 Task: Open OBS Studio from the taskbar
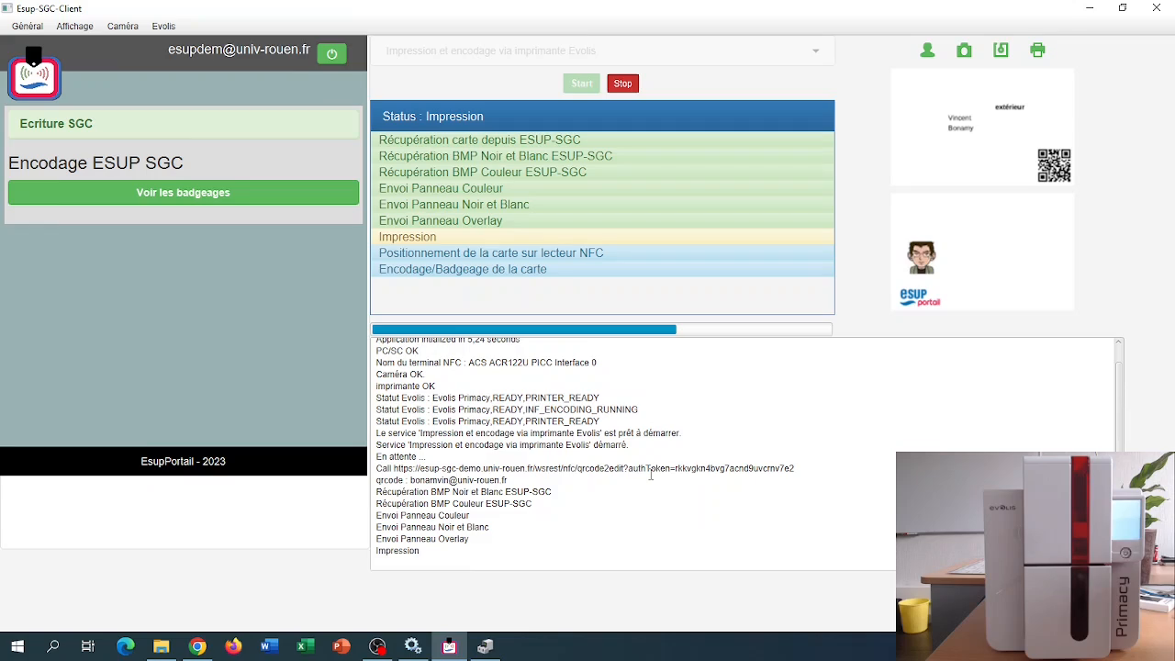tap(377, 646)
